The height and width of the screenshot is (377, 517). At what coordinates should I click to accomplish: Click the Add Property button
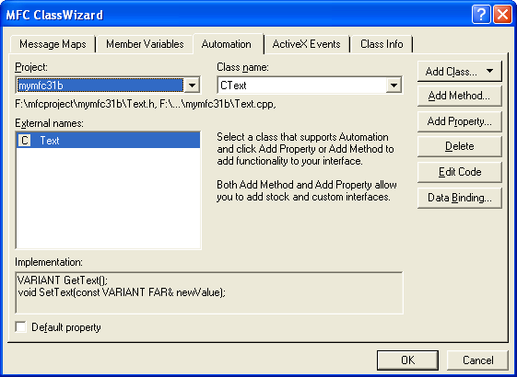[459, 121]
